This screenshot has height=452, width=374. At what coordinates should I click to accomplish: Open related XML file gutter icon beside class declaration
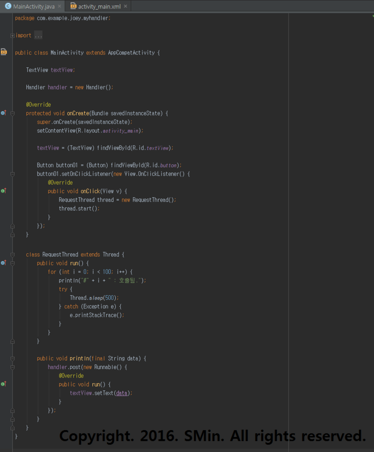pyautogui.click(x=4, y=52)
